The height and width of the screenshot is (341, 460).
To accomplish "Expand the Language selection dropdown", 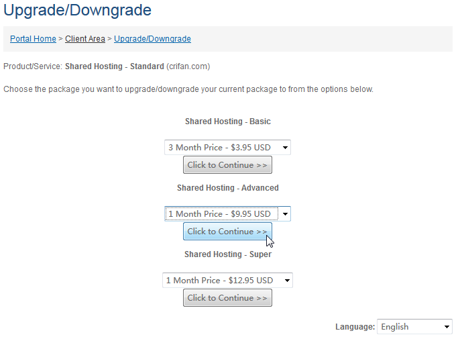I will (415, 327).
